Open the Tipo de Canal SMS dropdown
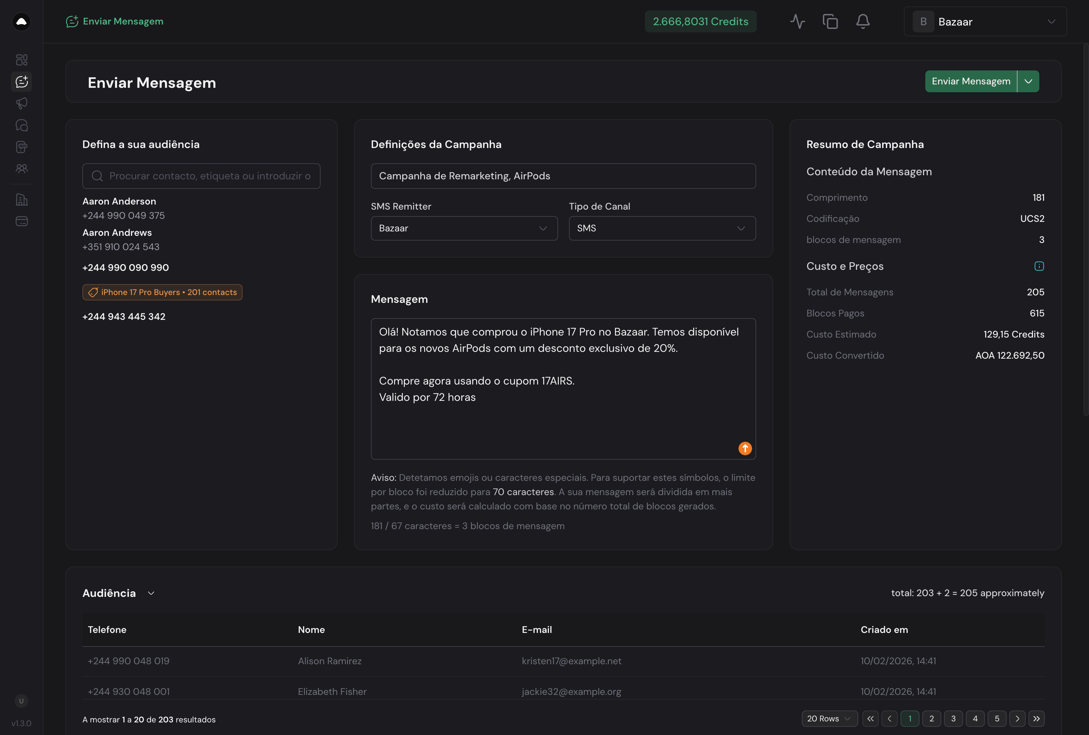 [662, 228]
